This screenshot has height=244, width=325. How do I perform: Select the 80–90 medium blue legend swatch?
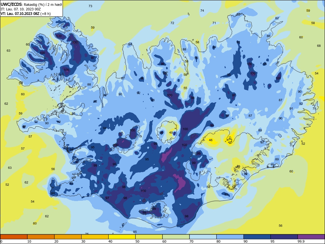click(x=230, y=237)
